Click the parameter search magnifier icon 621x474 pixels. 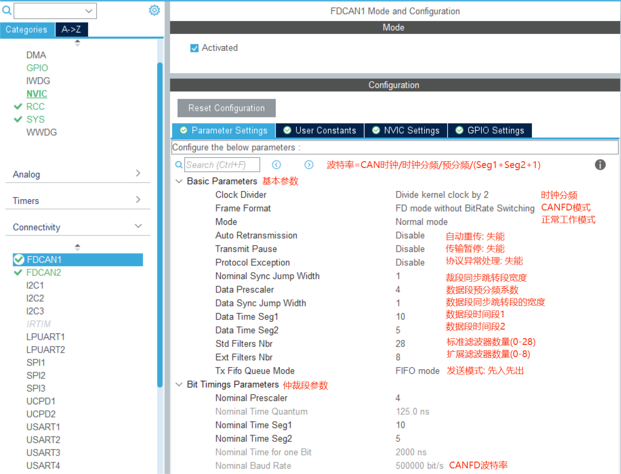[179, 165]
